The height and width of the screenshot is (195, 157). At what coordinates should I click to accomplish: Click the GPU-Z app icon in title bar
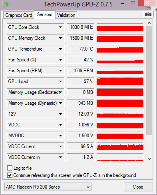(6, 4)
